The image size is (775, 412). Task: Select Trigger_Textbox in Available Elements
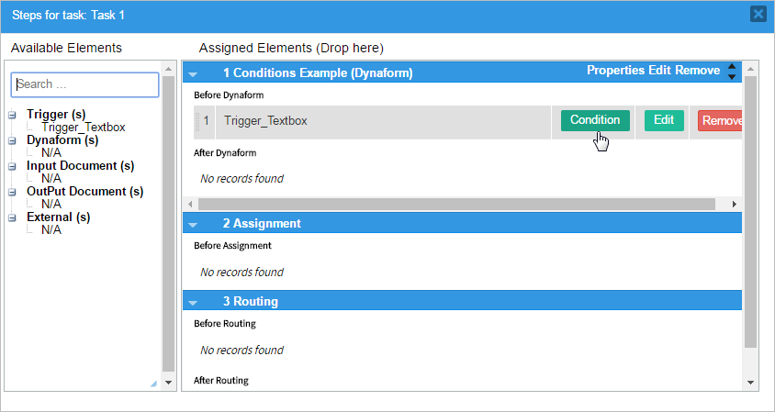point(84,128)
